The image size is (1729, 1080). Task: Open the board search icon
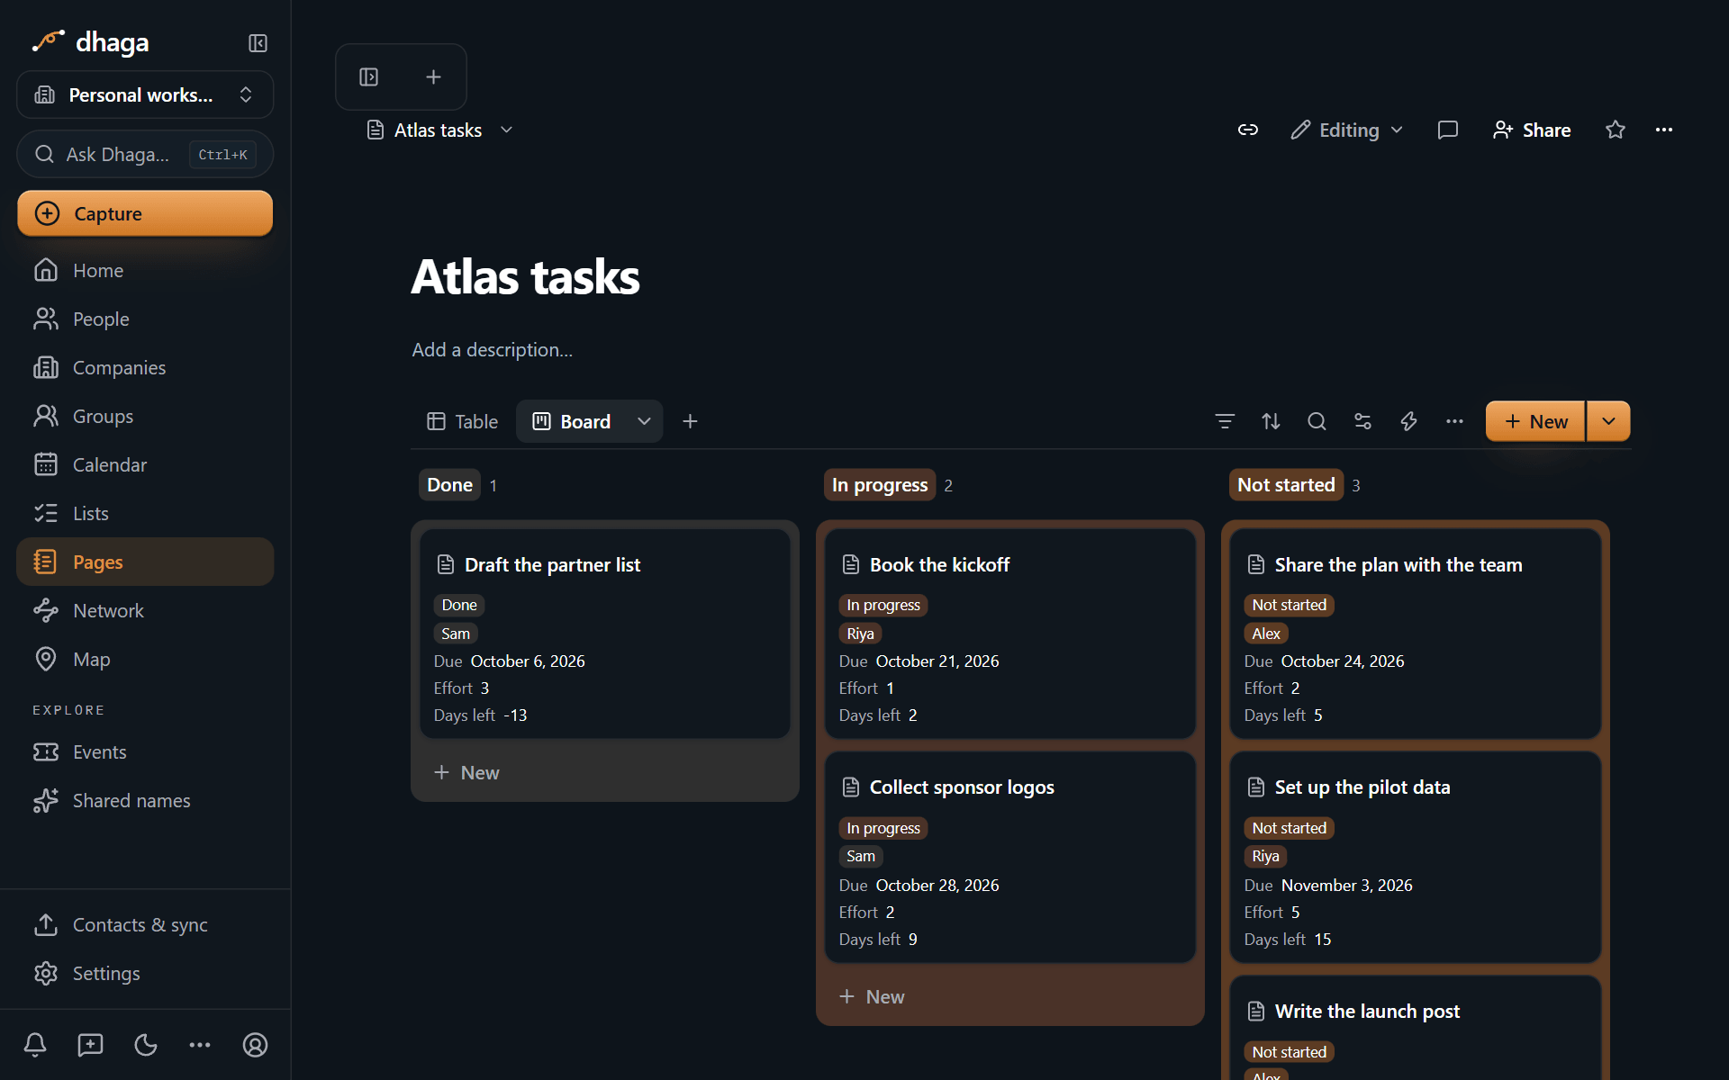coord(1317,421)
